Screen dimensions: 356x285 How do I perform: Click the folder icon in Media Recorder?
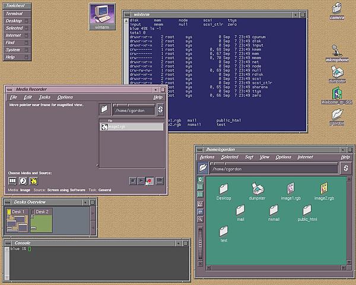coord(104,109)
